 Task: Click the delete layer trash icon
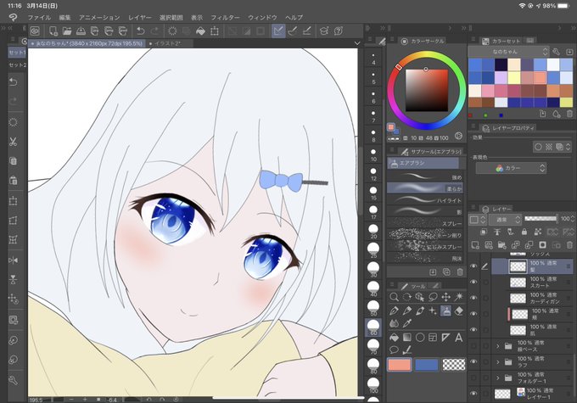click(569, 244)
